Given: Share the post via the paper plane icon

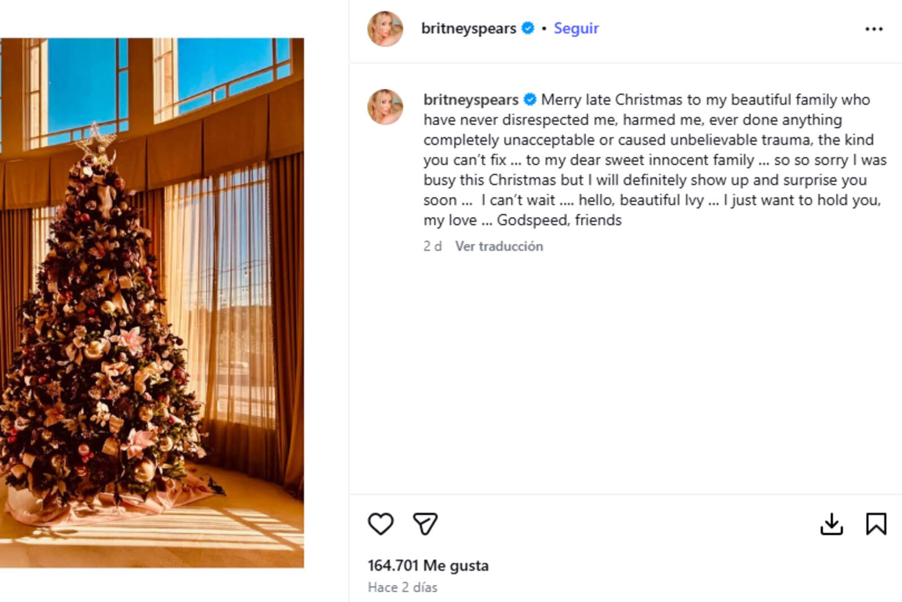Looking at the screenshot, I should [x=426, y=524].
